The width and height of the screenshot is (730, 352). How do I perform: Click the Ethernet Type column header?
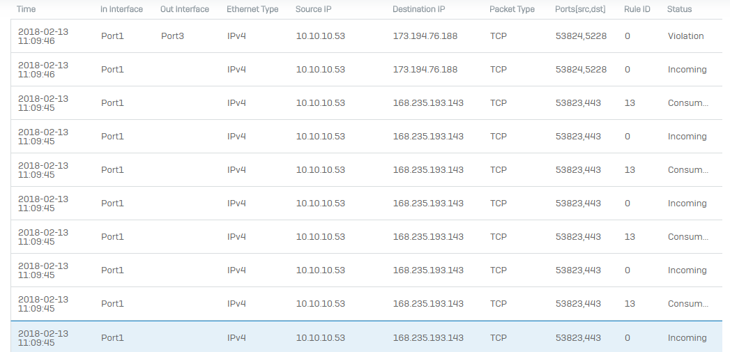252,9
